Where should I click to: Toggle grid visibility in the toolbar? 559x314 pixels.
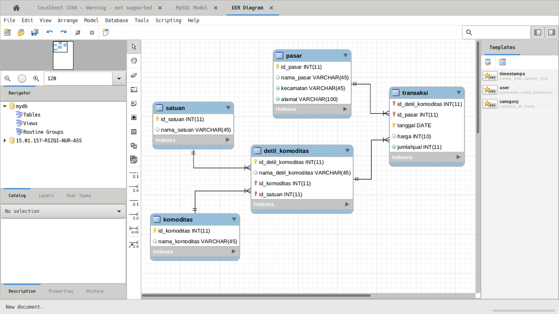pos(92,32)
